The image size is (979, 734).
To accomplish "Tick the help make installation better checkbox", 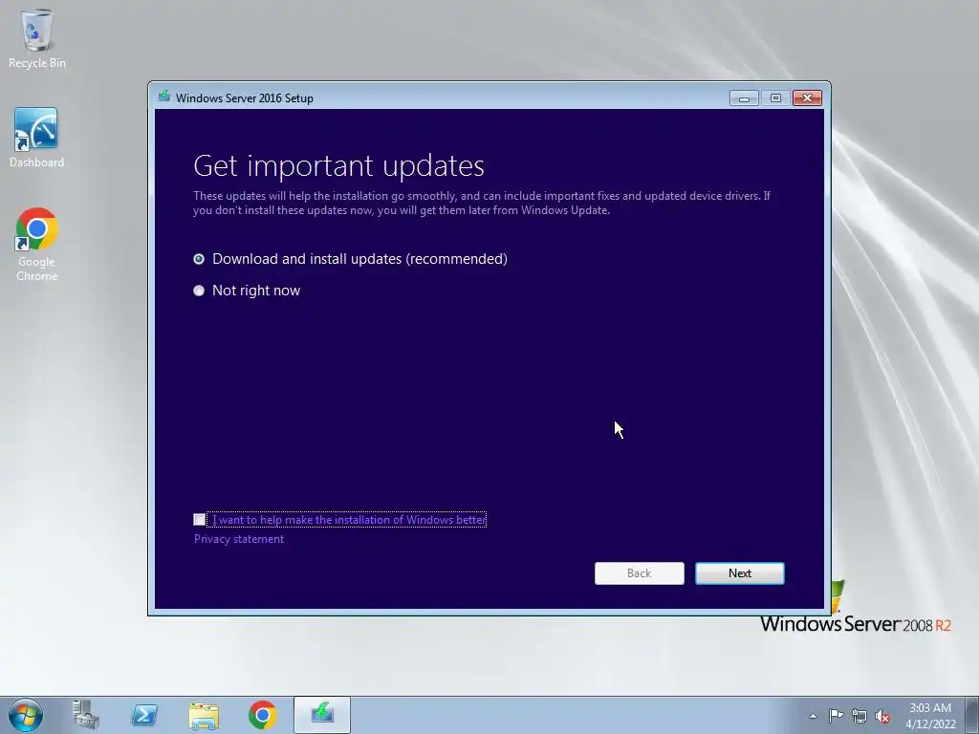I will (200, 519).
